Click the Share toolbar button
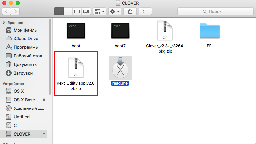This screenshot has width=256, height=144. (x=130, y=11)
